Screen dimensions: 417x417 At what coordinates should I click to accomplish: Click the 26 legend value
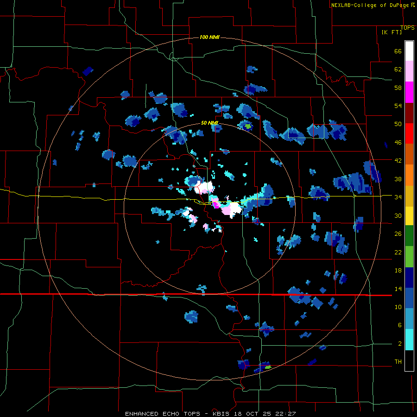[x=398, y=234]
